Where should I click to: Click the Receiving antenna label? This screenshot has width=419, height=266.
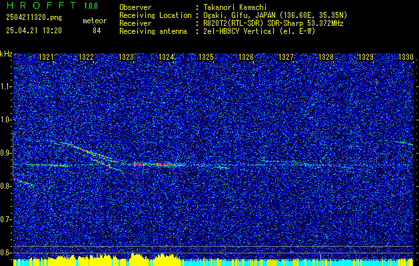click(153, 31)
